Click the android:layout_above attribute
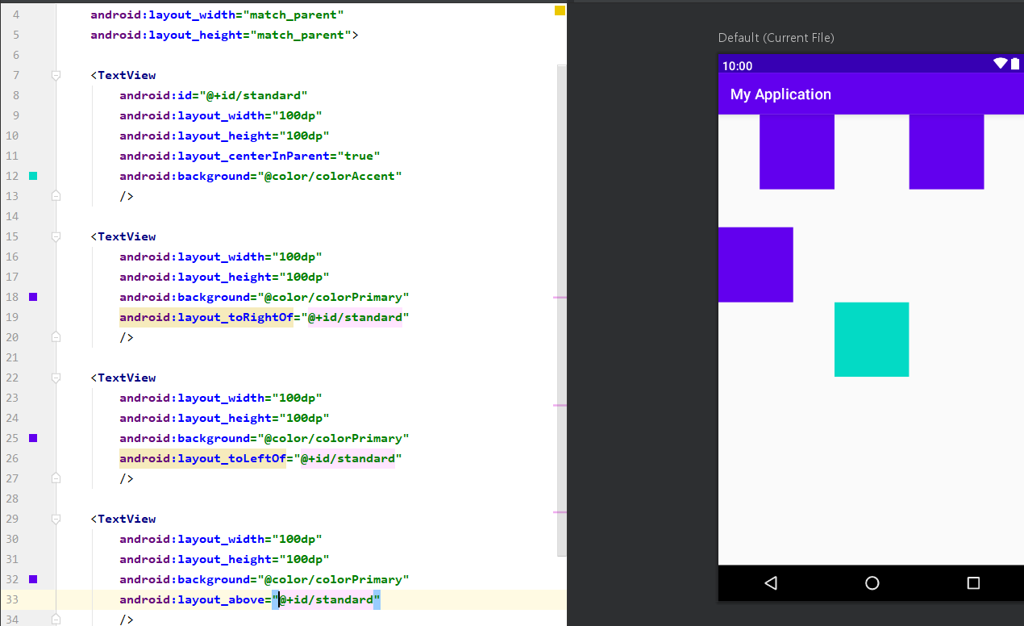This screenshot has height=626, width=1024. (193, 599)
